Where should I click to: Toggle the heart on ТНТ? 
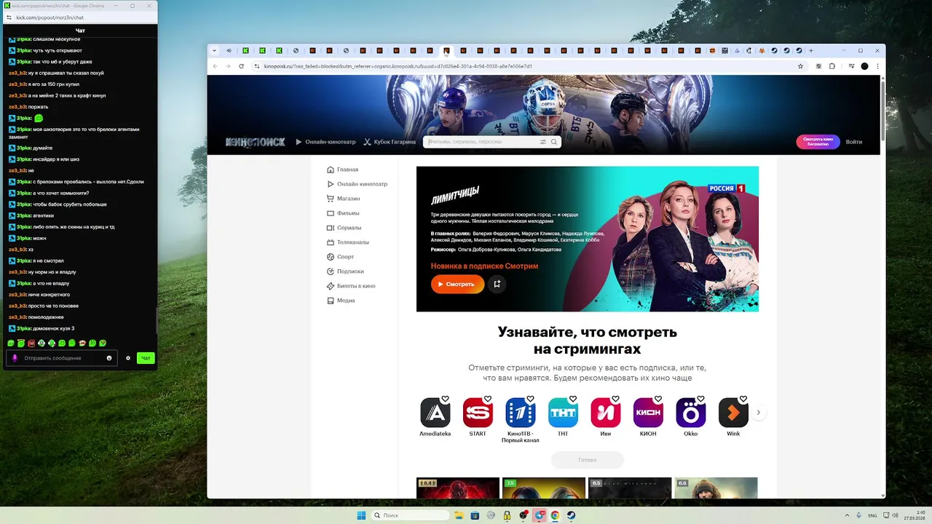[573, 399]
